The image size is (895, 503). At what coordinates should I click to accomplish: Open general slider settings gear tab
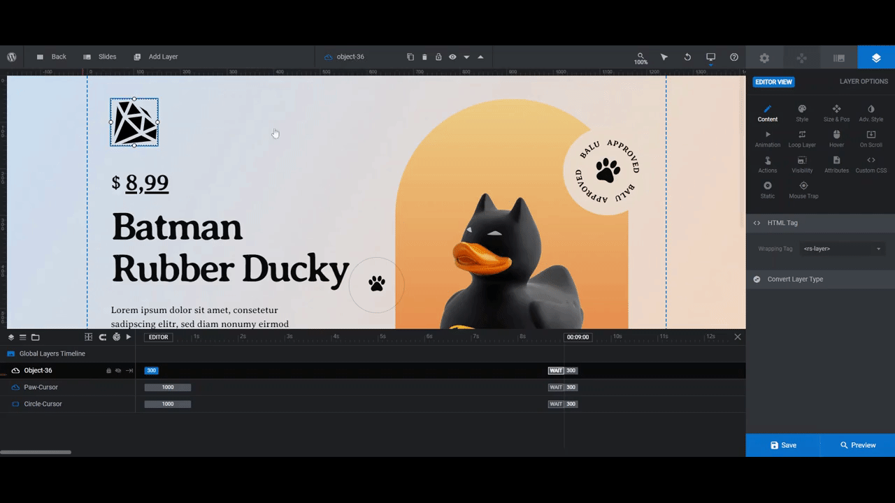pyautogui.click(x=764, y=58)
